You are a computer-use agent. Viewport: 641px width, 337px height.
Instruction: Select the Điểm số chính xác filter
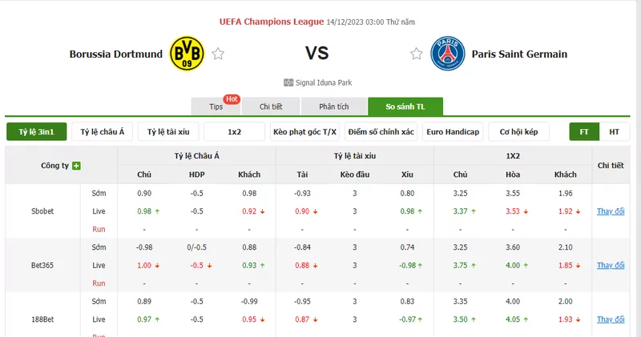[x=381, y=132]
